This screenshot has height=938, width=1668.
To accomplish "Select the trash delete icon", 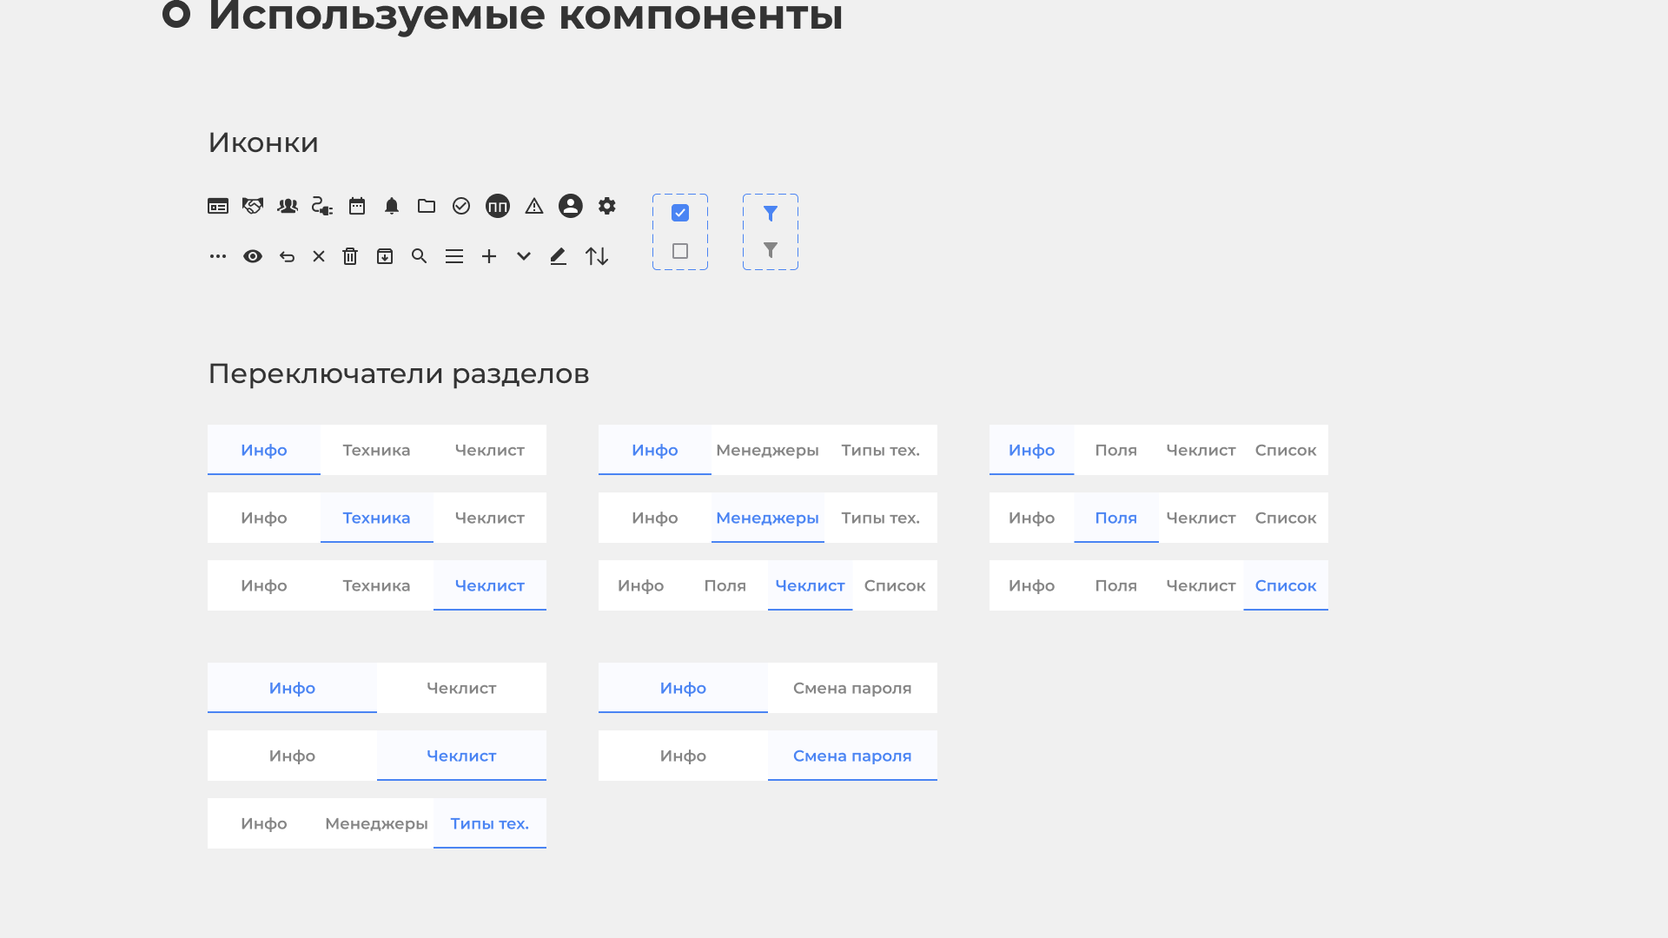I will pyautogui.click(x=350, y=256).
